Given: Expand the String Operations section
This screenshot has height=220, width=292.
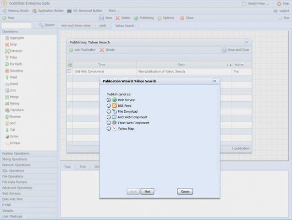Looking at the screenshot, I should [29, 159].
